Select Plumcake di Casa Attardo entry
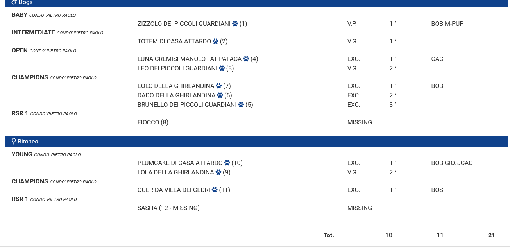The height and width of the screenshot is (249, 510). click(x=180, y=163)
